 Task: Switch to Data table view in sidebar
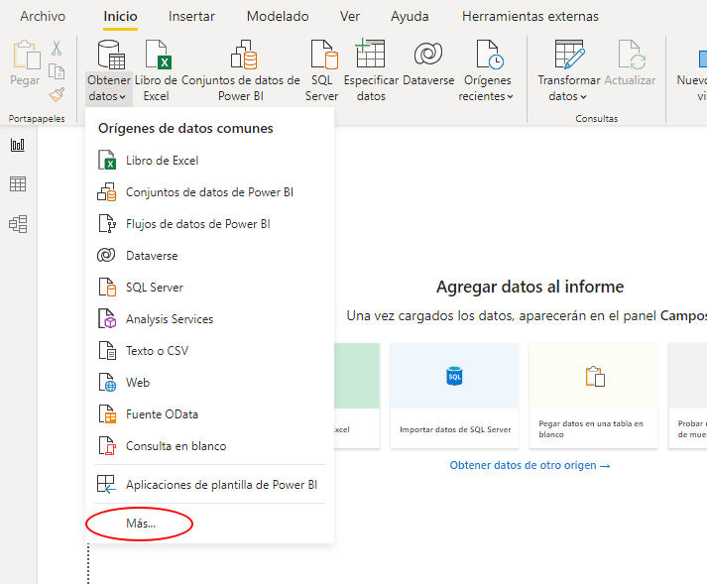[x=18, y=184]
